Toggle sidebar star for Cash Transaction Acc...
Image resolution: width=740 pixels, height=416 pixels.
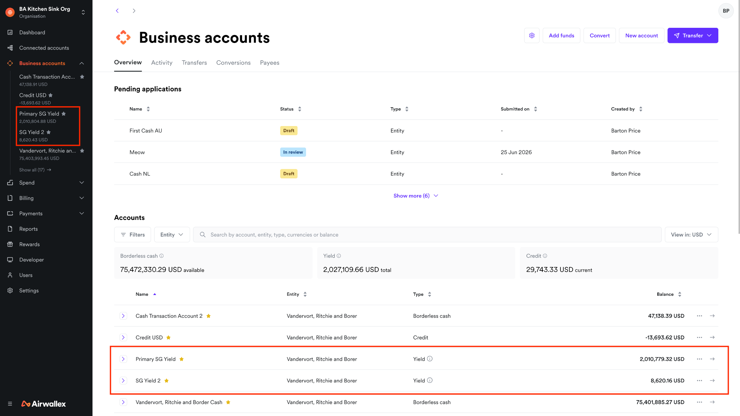tap(82, 77)
